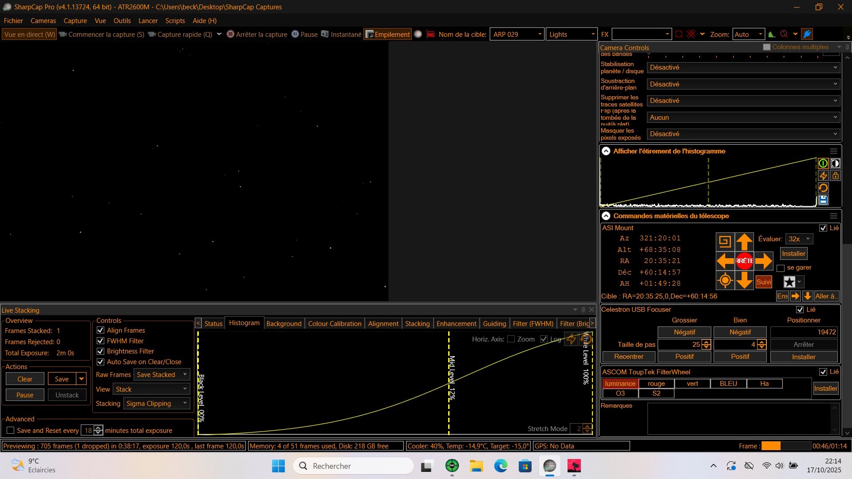This screenshot has width=852, height=479.
Task: Open the Outils menu
Action: [122, 20]
